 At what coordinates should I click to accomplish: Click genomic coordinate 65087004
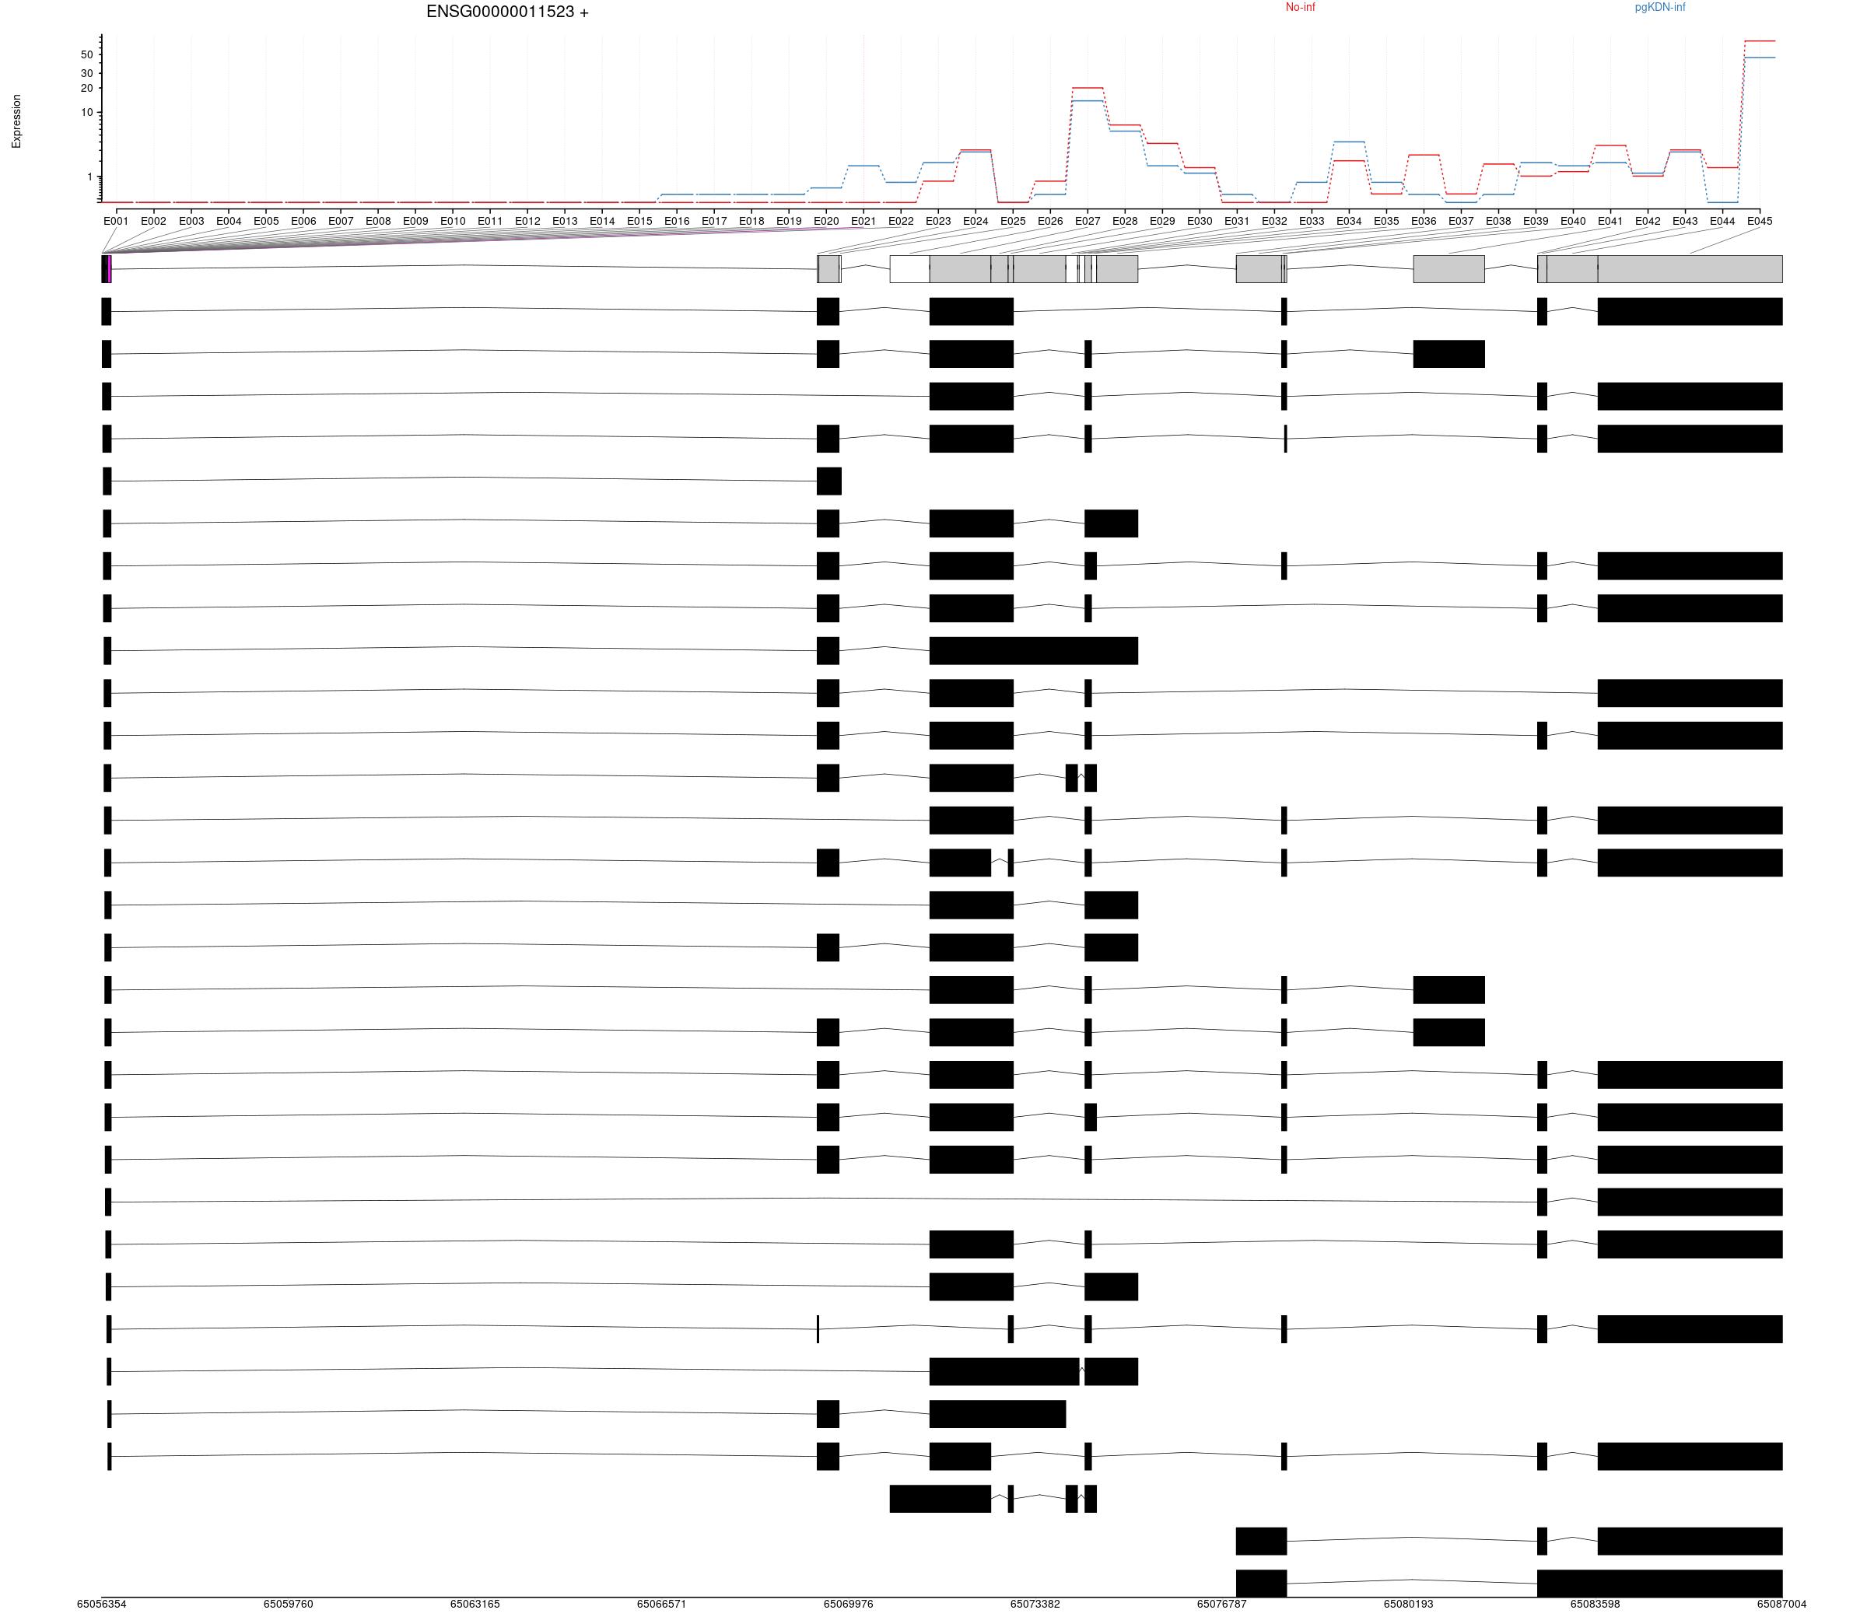[x=1782, y=1605]
